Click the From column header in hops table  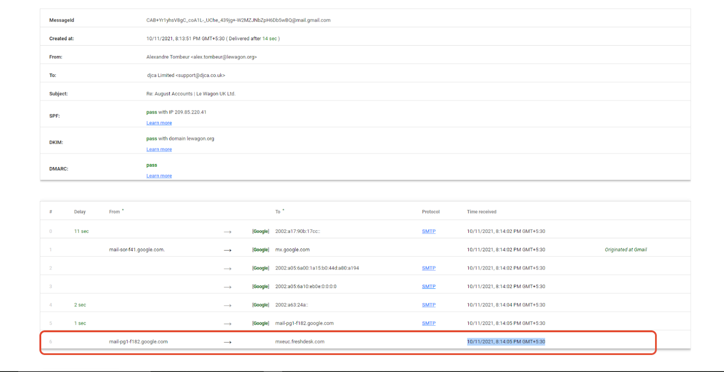coord(114,212)
